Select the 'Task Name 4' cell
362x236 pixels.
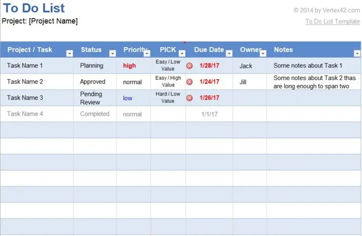37,114
